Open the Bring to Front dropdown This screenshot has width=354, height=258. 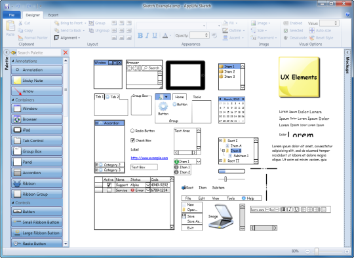(x=85, y=23)
